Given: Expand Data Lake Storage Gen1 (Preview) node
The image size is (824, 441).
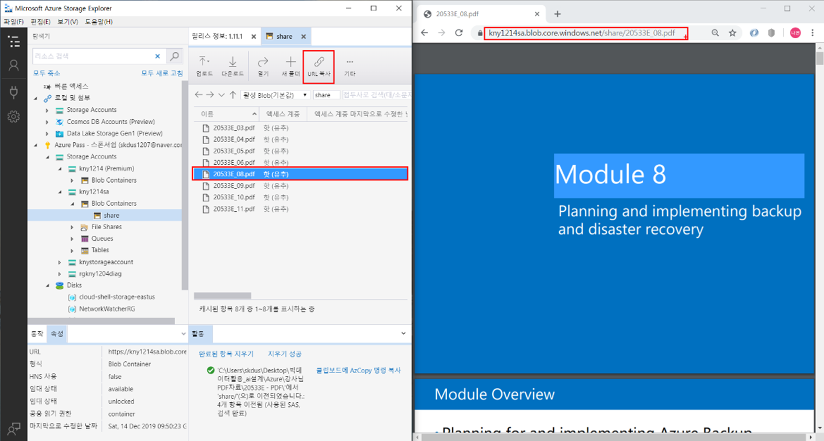Looking at the screenshot, I should pyautogui.click(x=47, y=134).
